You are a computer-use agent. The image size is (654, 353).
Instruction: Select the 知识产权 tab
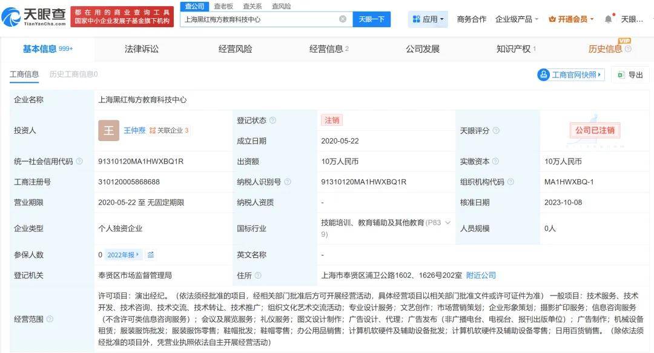516,49
